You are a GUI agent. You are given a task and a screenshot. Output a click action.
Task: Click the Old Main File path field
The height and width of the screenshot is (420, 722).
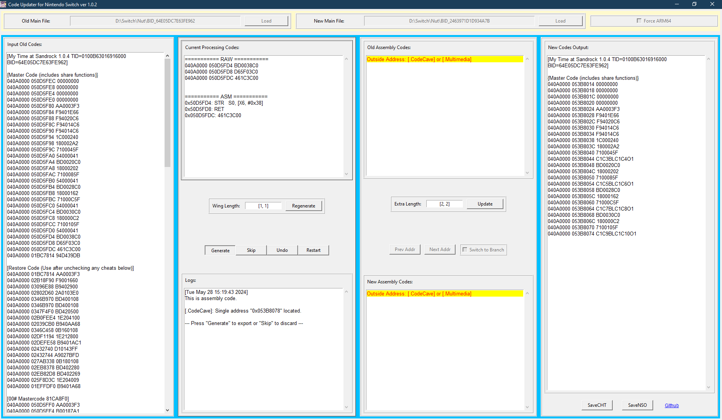click(155, 21)
